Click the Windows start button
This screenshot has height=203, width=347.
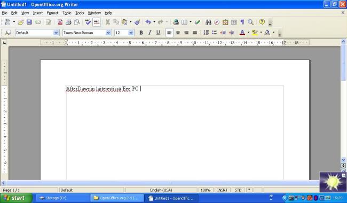click(16, 198)
